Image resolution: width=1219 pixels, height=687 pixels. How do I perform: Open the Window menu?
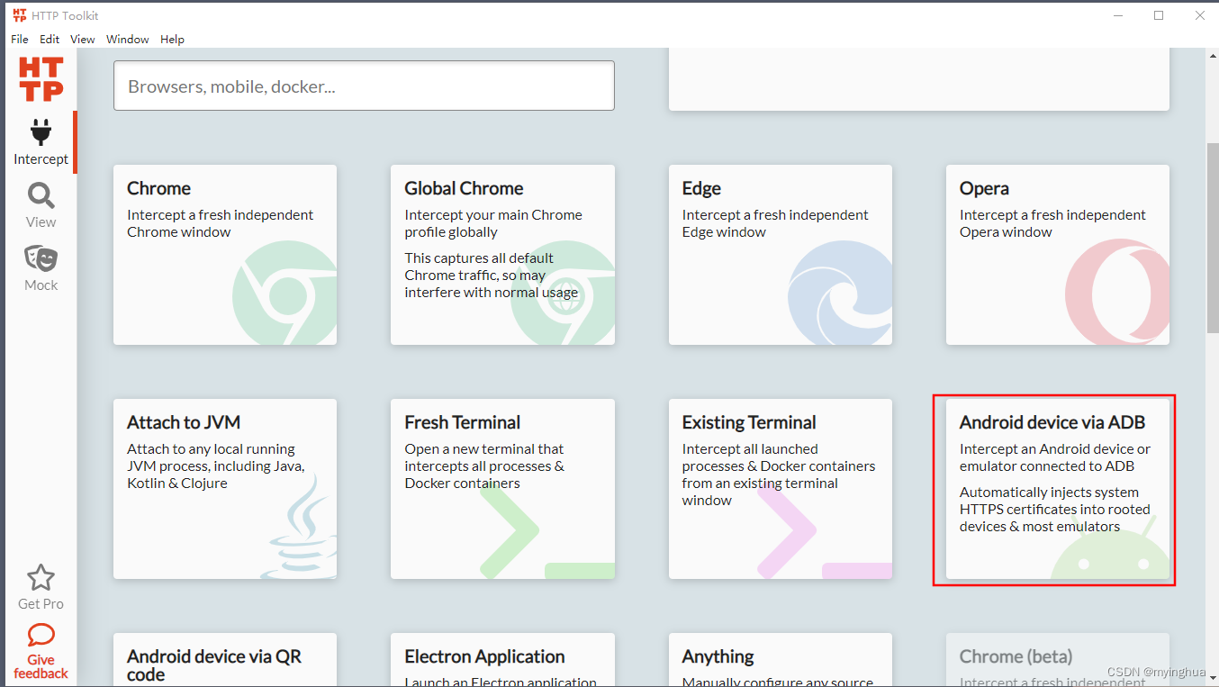[128, 39]
